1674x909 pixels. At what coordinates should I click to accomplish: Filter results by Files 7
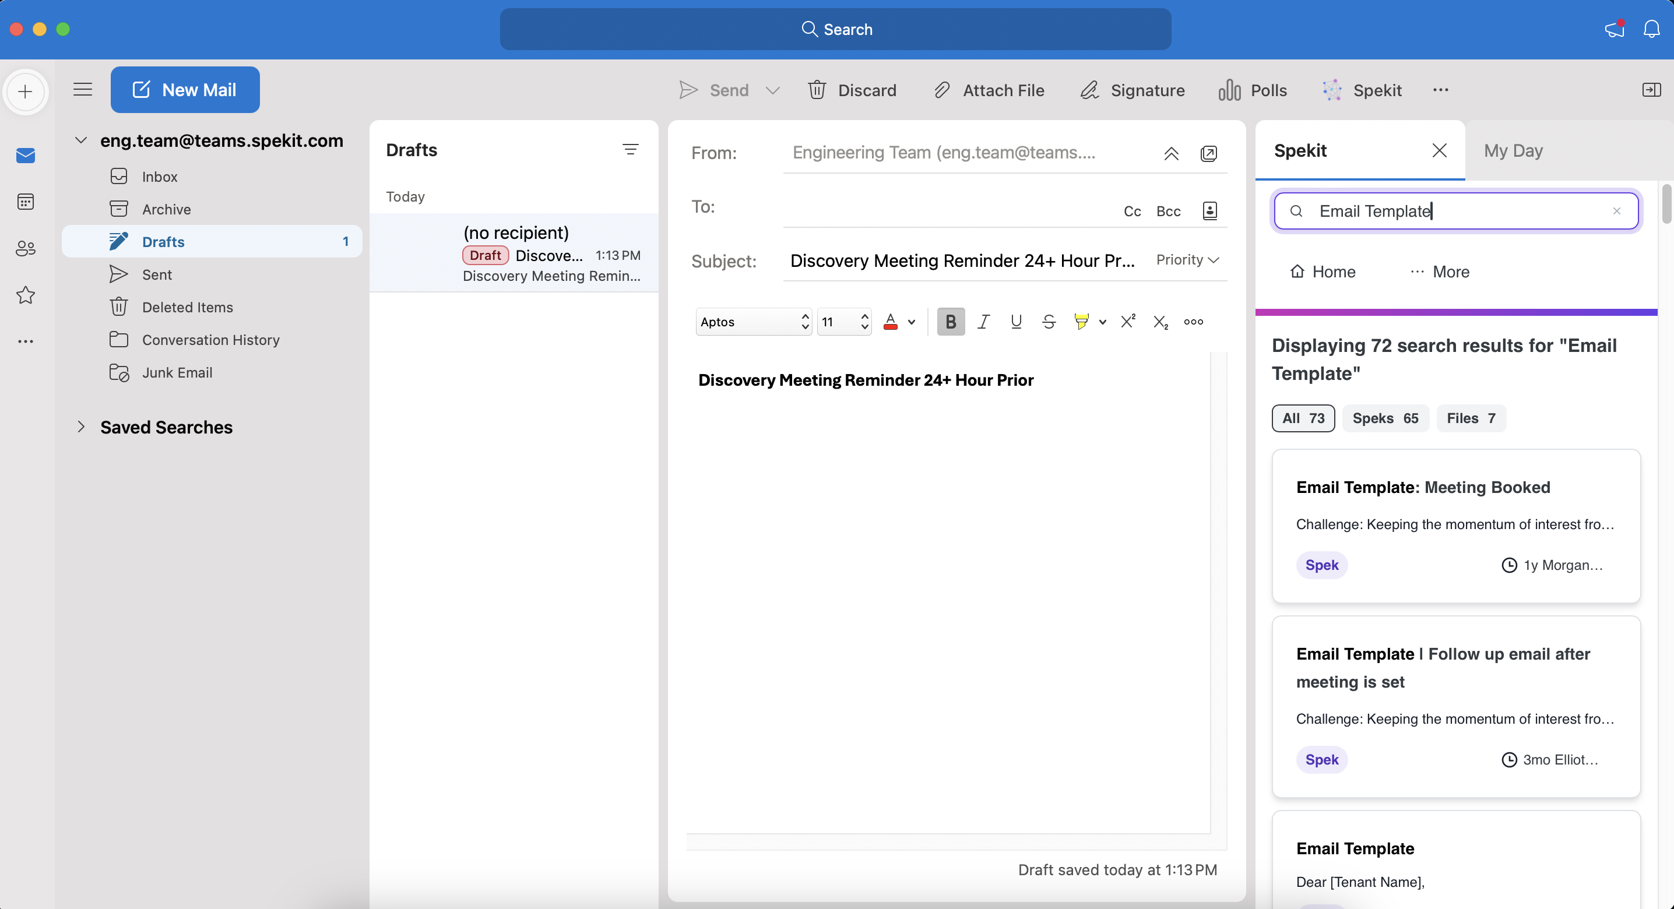[1471, 418]
